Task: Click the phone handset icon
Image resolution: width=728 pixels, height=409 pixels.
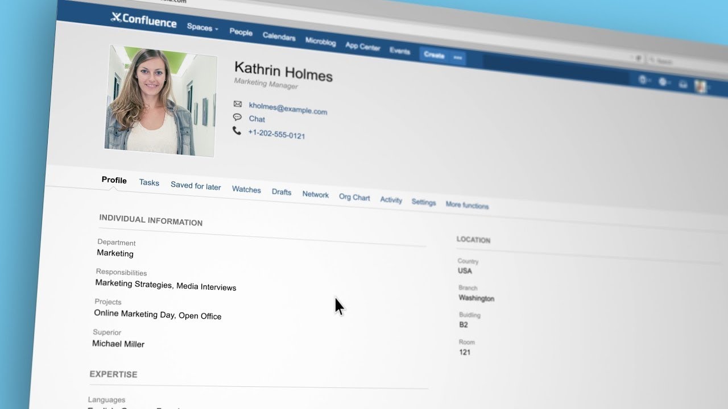Action: pos(237,131)
